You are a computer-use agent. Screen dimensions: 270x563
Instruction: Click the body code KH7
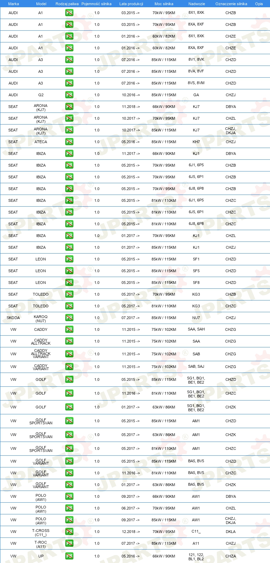[196, 142]
